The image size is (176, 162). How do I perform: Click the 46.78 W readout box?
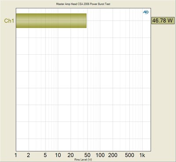[x=163, y=20]
